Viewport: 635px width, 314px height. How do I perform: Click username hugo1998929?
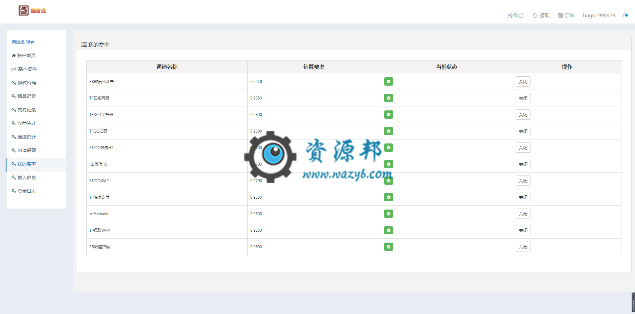click(599, 16)
